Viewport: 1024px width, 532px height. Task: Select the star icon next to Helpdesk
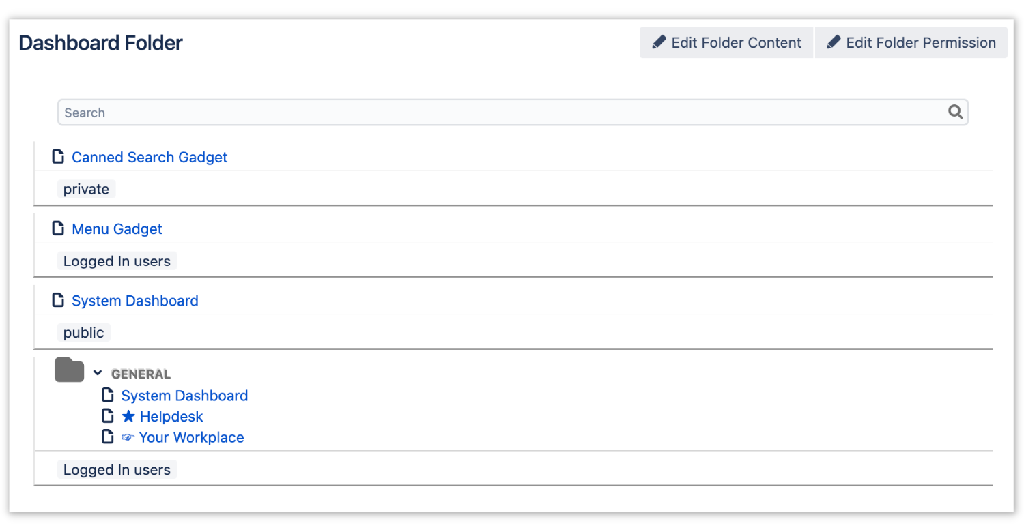128,415
